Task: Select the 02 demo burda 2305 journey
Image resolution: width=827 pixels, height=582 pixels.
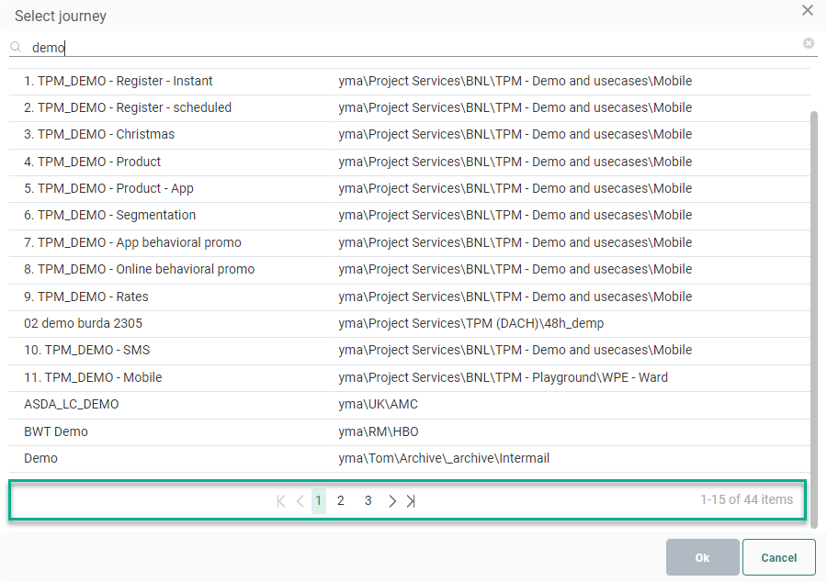Action: (84, 323)
